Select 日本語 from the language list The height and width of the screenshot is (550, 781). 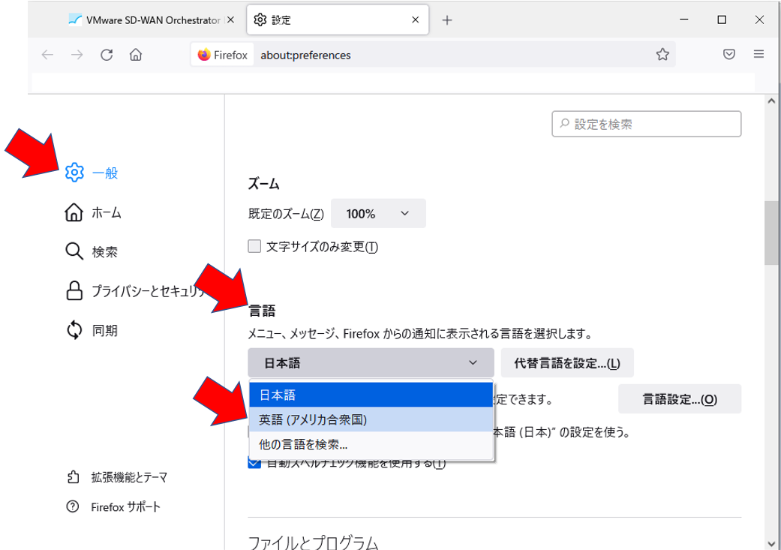[371, 395]
